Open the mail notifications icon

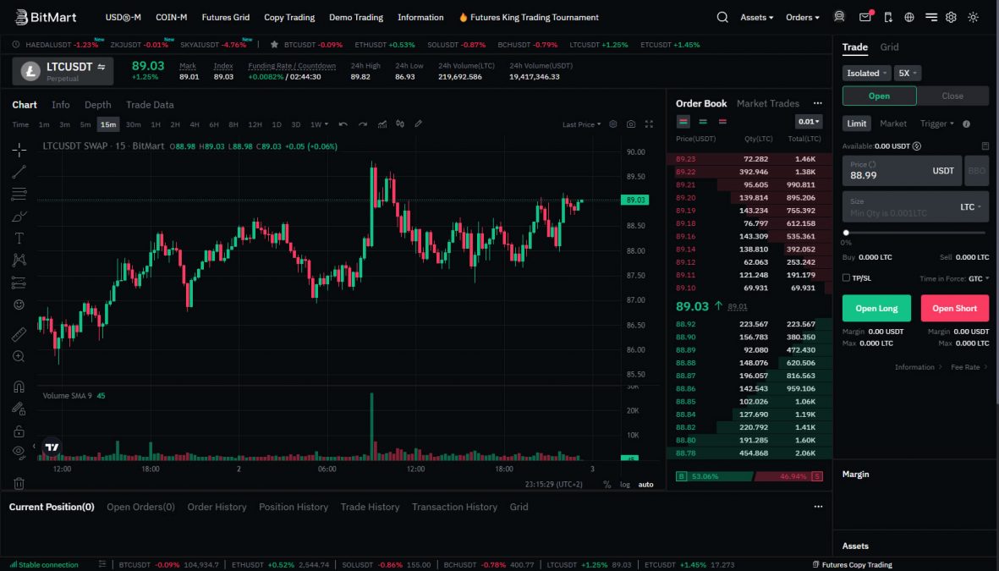pyautogui.click(x=865, y=17)
